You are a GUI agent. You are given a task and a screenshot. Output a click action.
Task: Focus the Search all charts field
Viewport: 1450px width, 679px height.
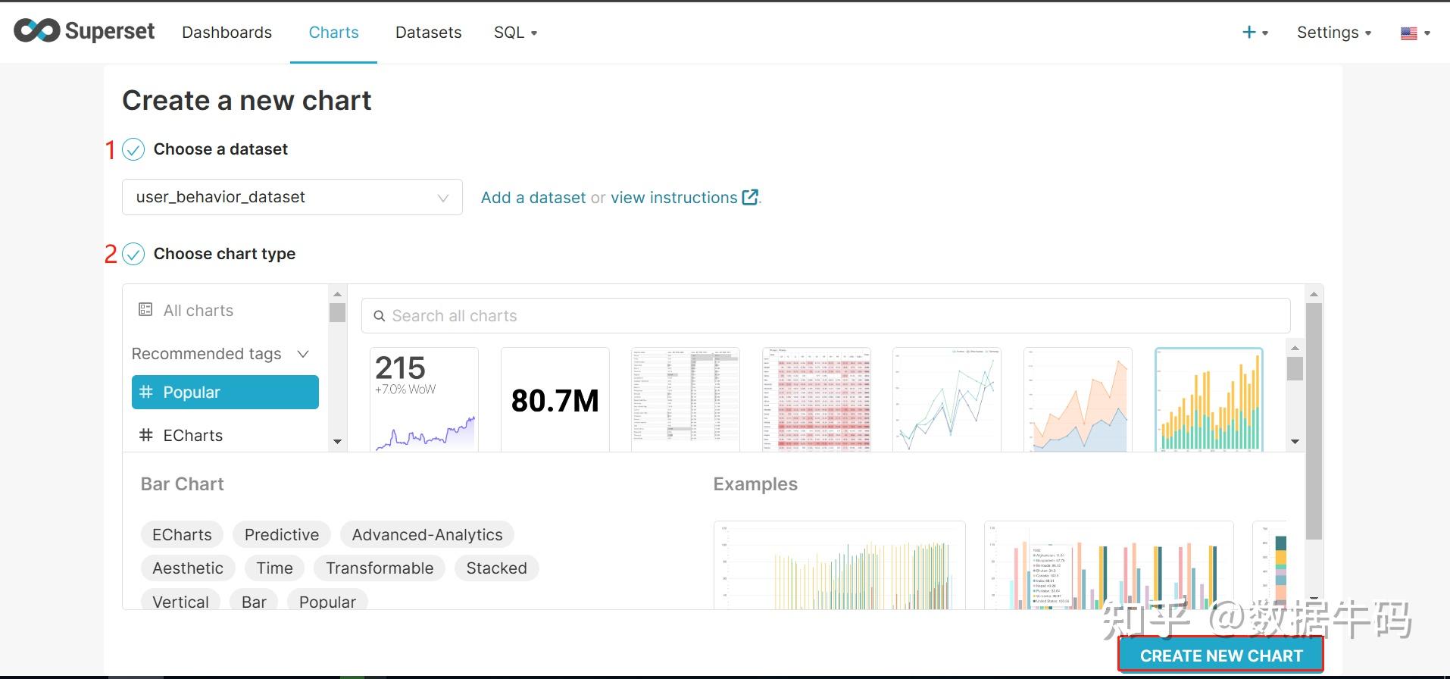[826, 316]
